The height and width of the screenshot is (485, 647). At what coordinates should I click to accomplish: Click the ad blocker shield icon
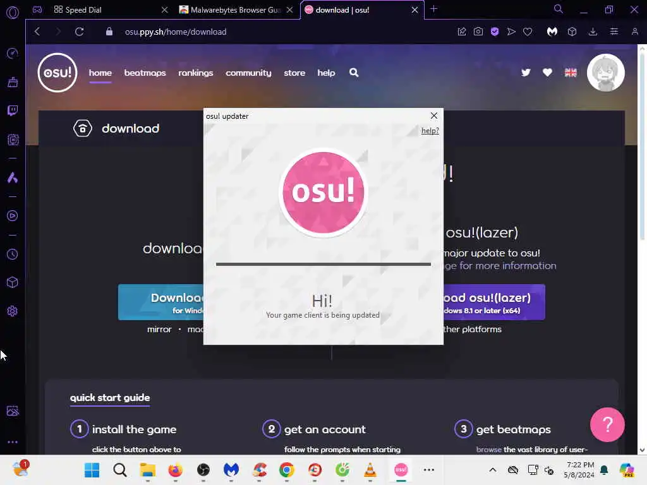click(x=495, y=32)
